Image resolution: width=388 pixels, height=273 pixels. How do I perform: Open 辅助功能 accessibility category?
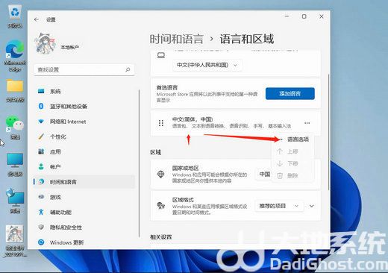[x=84, y=212]
